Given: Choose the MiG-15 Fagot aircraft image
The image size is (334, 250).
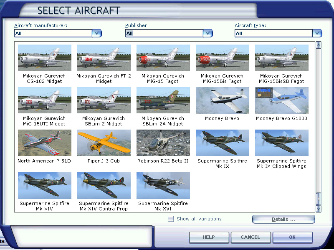Looking at the screenshot, I should [163, 57].
